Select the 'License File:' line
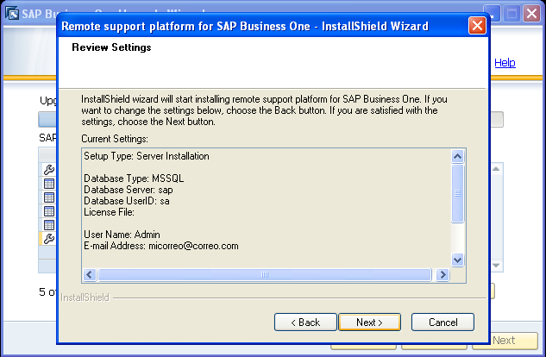Screen dimensions: 546x357 [109, 212]
